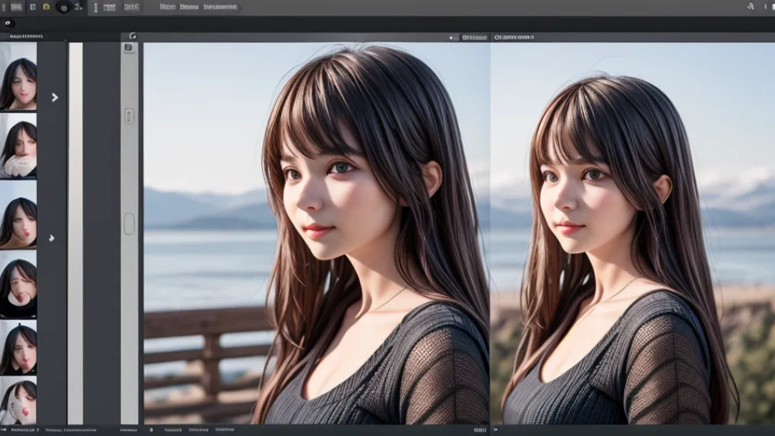Viewport: 775px width, 436px height.
Task: Click the small icon at the right pane's bottom left
Action: point(495,430)
